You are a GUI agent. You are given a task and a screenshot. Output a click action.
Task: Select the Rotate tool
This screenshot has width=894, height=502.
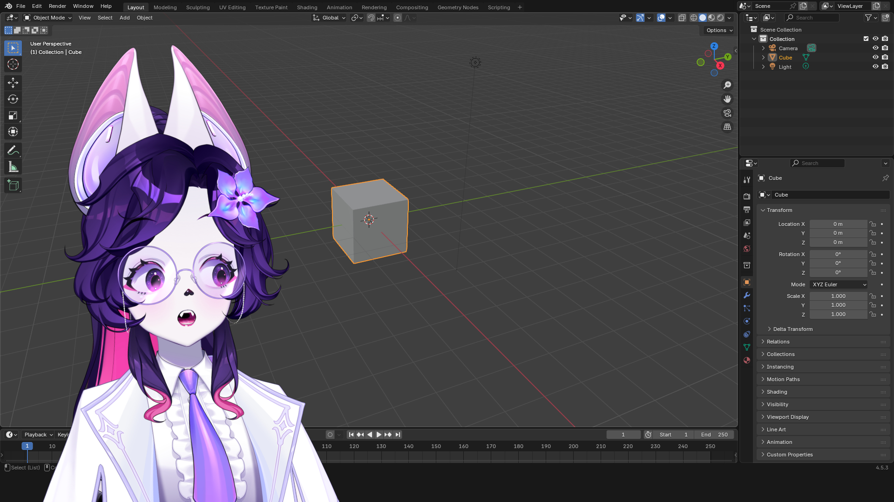coord(13,99)
